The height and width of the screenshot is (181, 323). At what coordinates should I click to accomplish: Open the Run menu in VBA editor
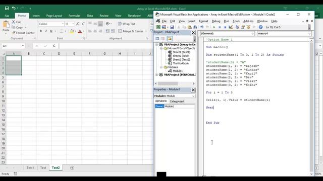[227, 21]
